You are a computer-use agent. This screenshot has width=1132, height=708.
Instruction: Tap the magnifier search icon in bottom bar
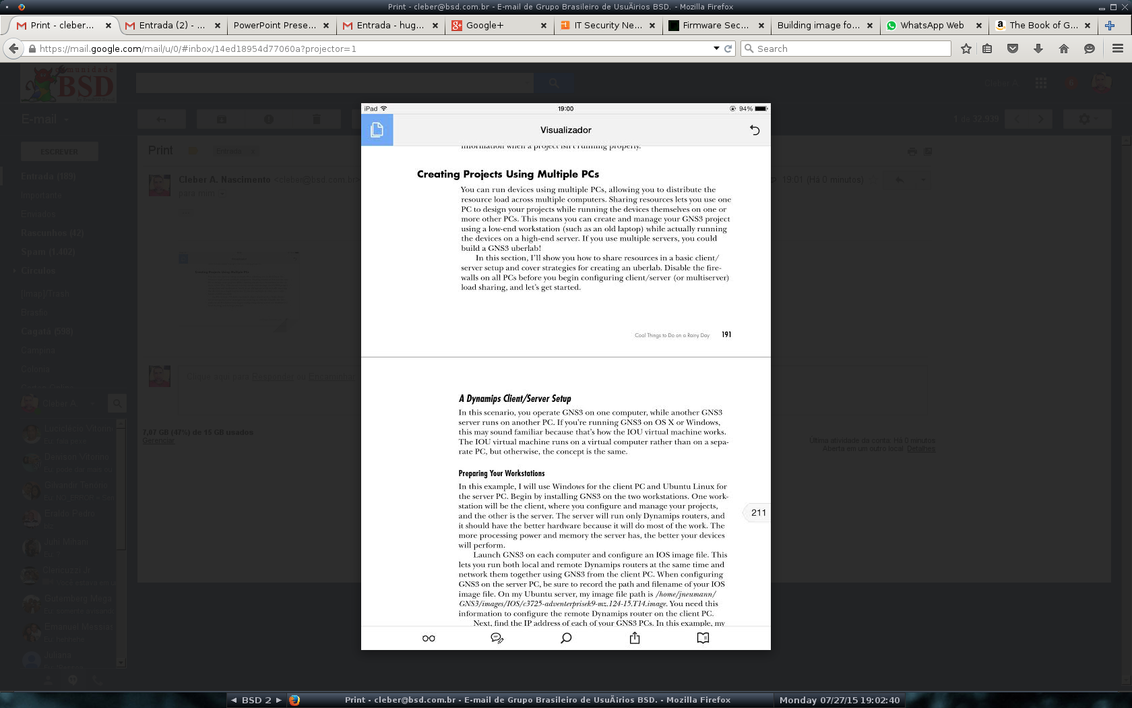[x=566, y=638]
